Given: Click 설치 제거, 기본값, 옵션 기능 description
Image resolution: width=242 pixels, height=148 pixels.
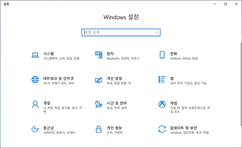Looking at the screenshot, I should tap(188, 83).
